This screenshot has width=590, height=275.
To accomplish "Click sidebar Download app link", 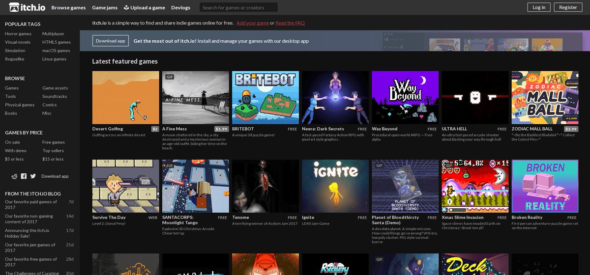I will pyautogui.click(x=55, y=176).
